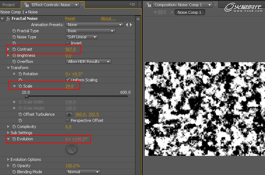Collapse the Scale property
Screen dimensions: 265x175
[14, 86]
